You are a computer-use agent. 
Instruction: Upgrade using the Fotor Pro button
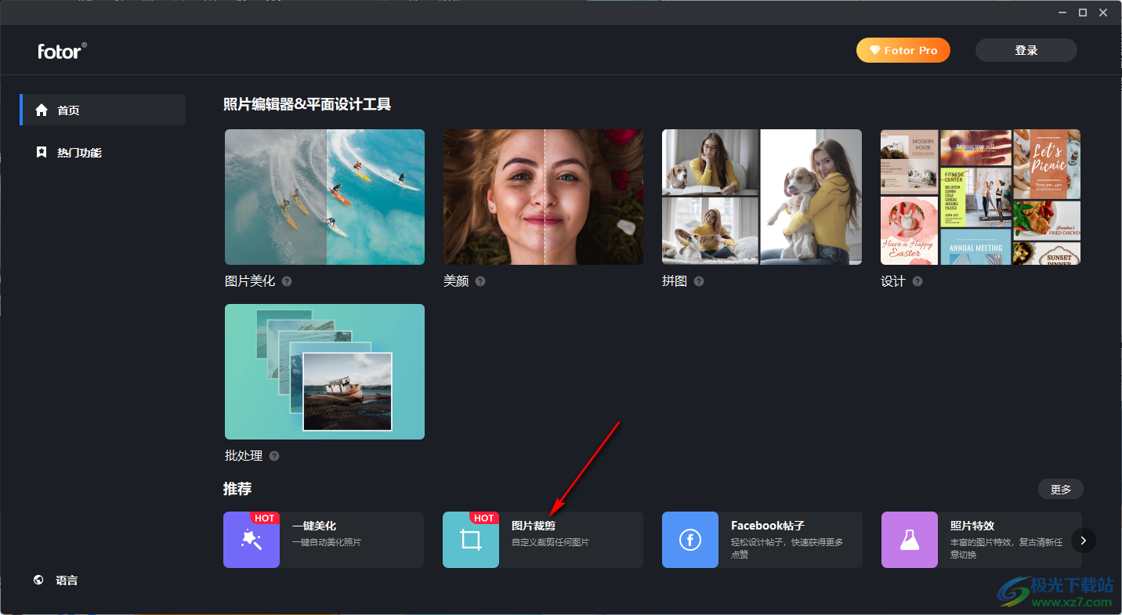[903, 50]
